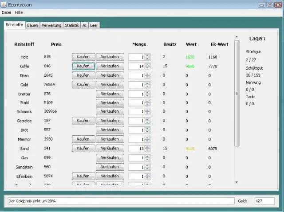This screenshot has width=284, height=212.
Task: Click the scrollbar up arrow
Action: click(237, 37)
